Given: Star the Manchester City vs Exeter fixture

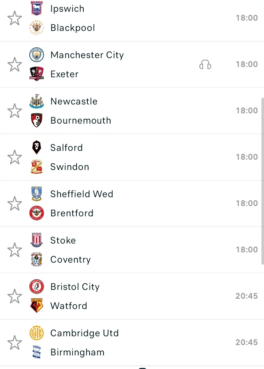Looking at the screenshot, I should (x=15, y=64).
